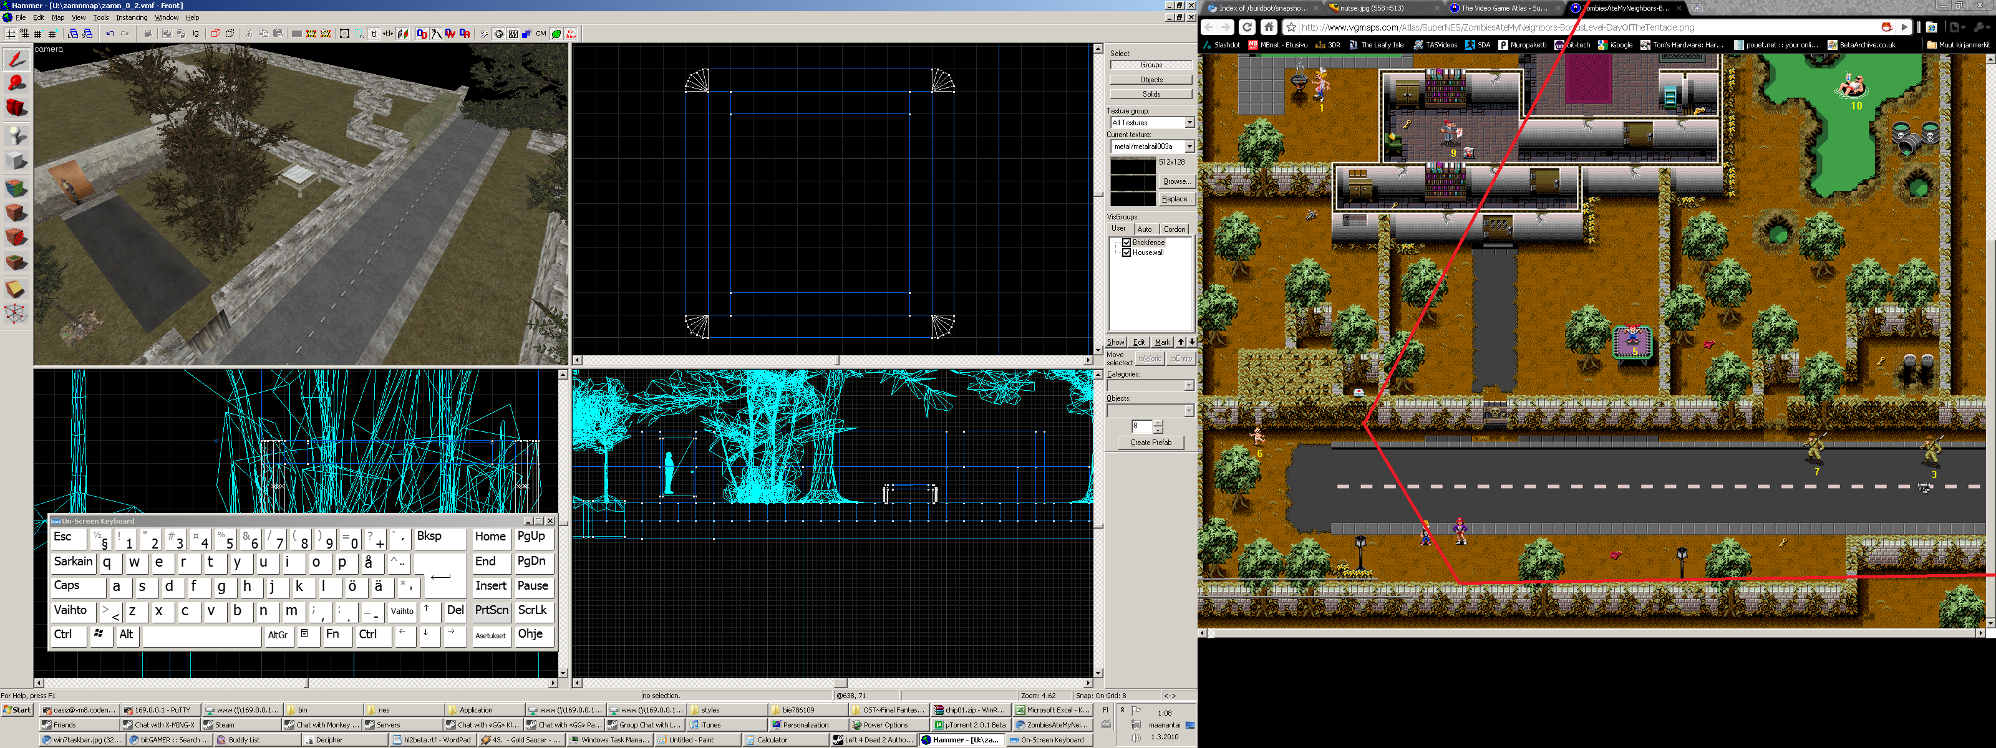The height and width of the screenshot is (748, 1996).
Task: Switch to the Cordon visgroups tab
Action: (1174, 229)
